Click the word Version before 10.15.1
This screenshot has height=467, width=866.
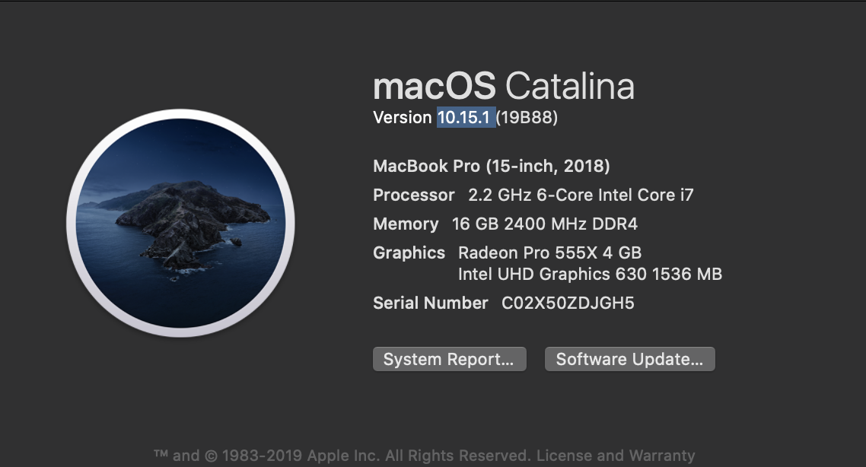pos(403,118)
